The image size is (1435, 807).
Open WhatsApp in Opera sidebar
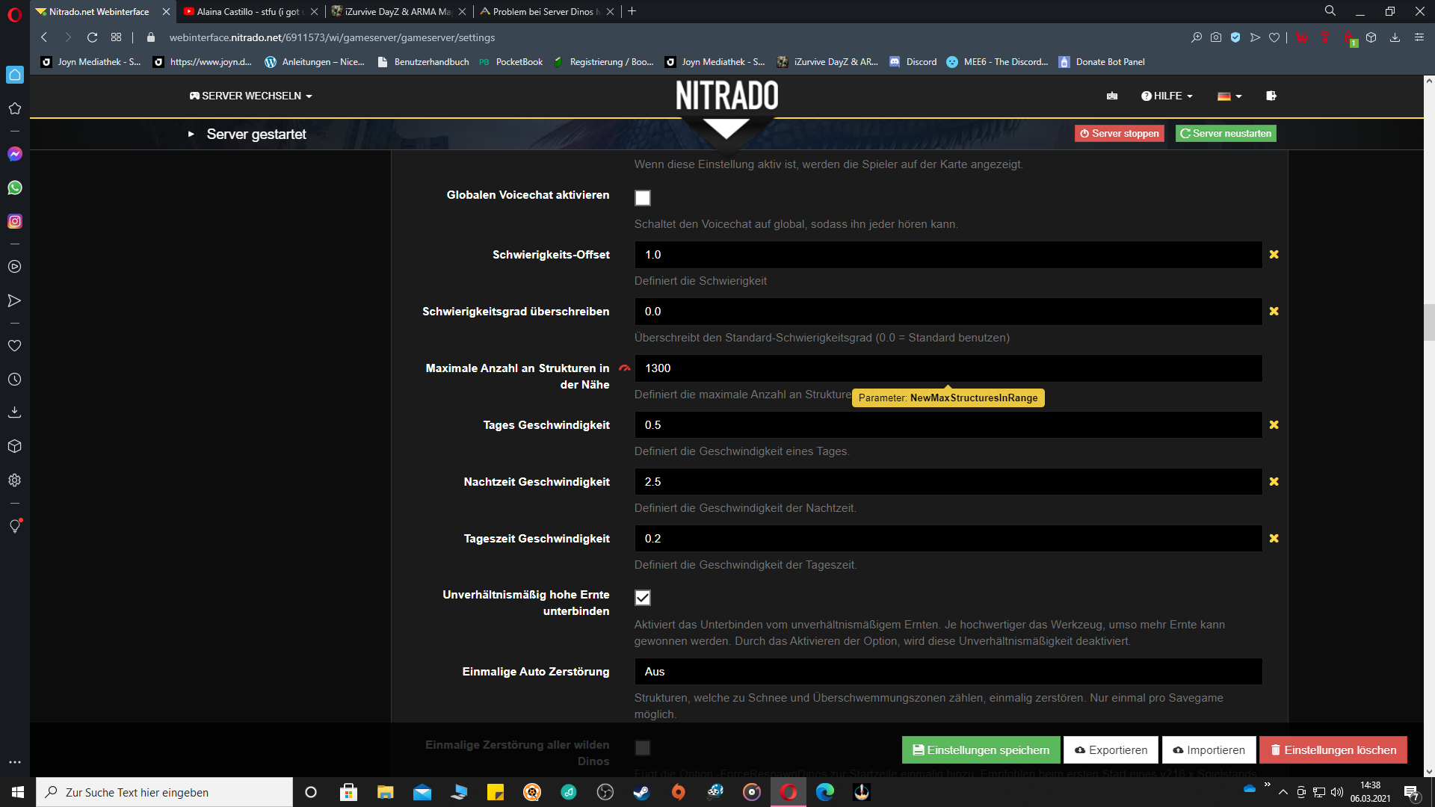(15, 188)
